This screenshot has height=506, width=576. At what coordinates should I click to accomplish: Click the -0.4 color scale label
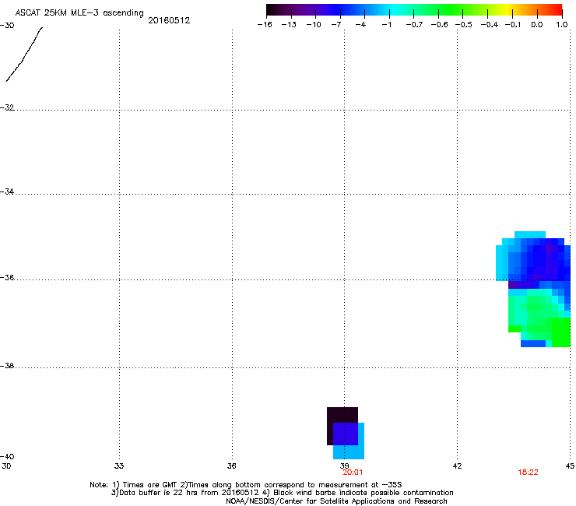point(489,25)
